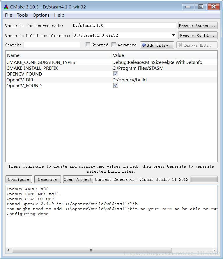
Task: Maximize the CMake window
Action: (x=201, y=7)
